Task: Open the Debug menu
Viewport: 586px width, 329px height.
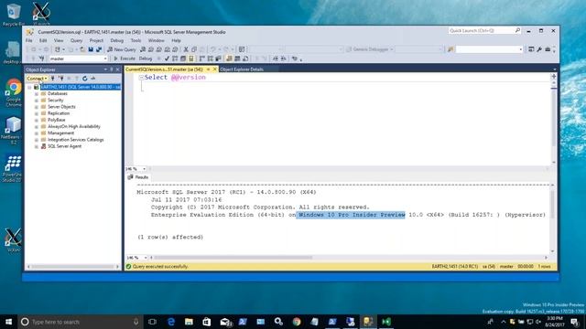Action: tap(116, 40)
